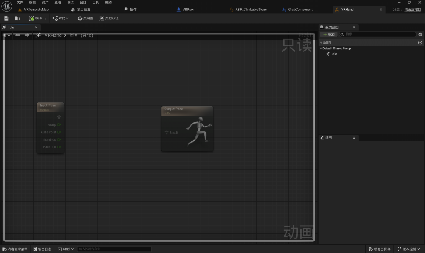Open compile options three-dot menu
The height and width of the screenshot is (253, 425).
46,18
